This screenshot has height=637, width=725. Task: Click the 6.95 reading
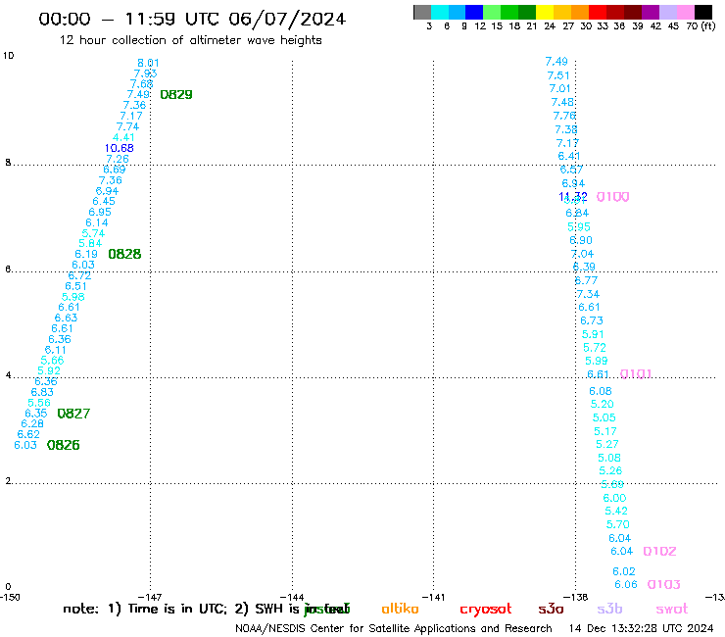(x=100, y=212)
